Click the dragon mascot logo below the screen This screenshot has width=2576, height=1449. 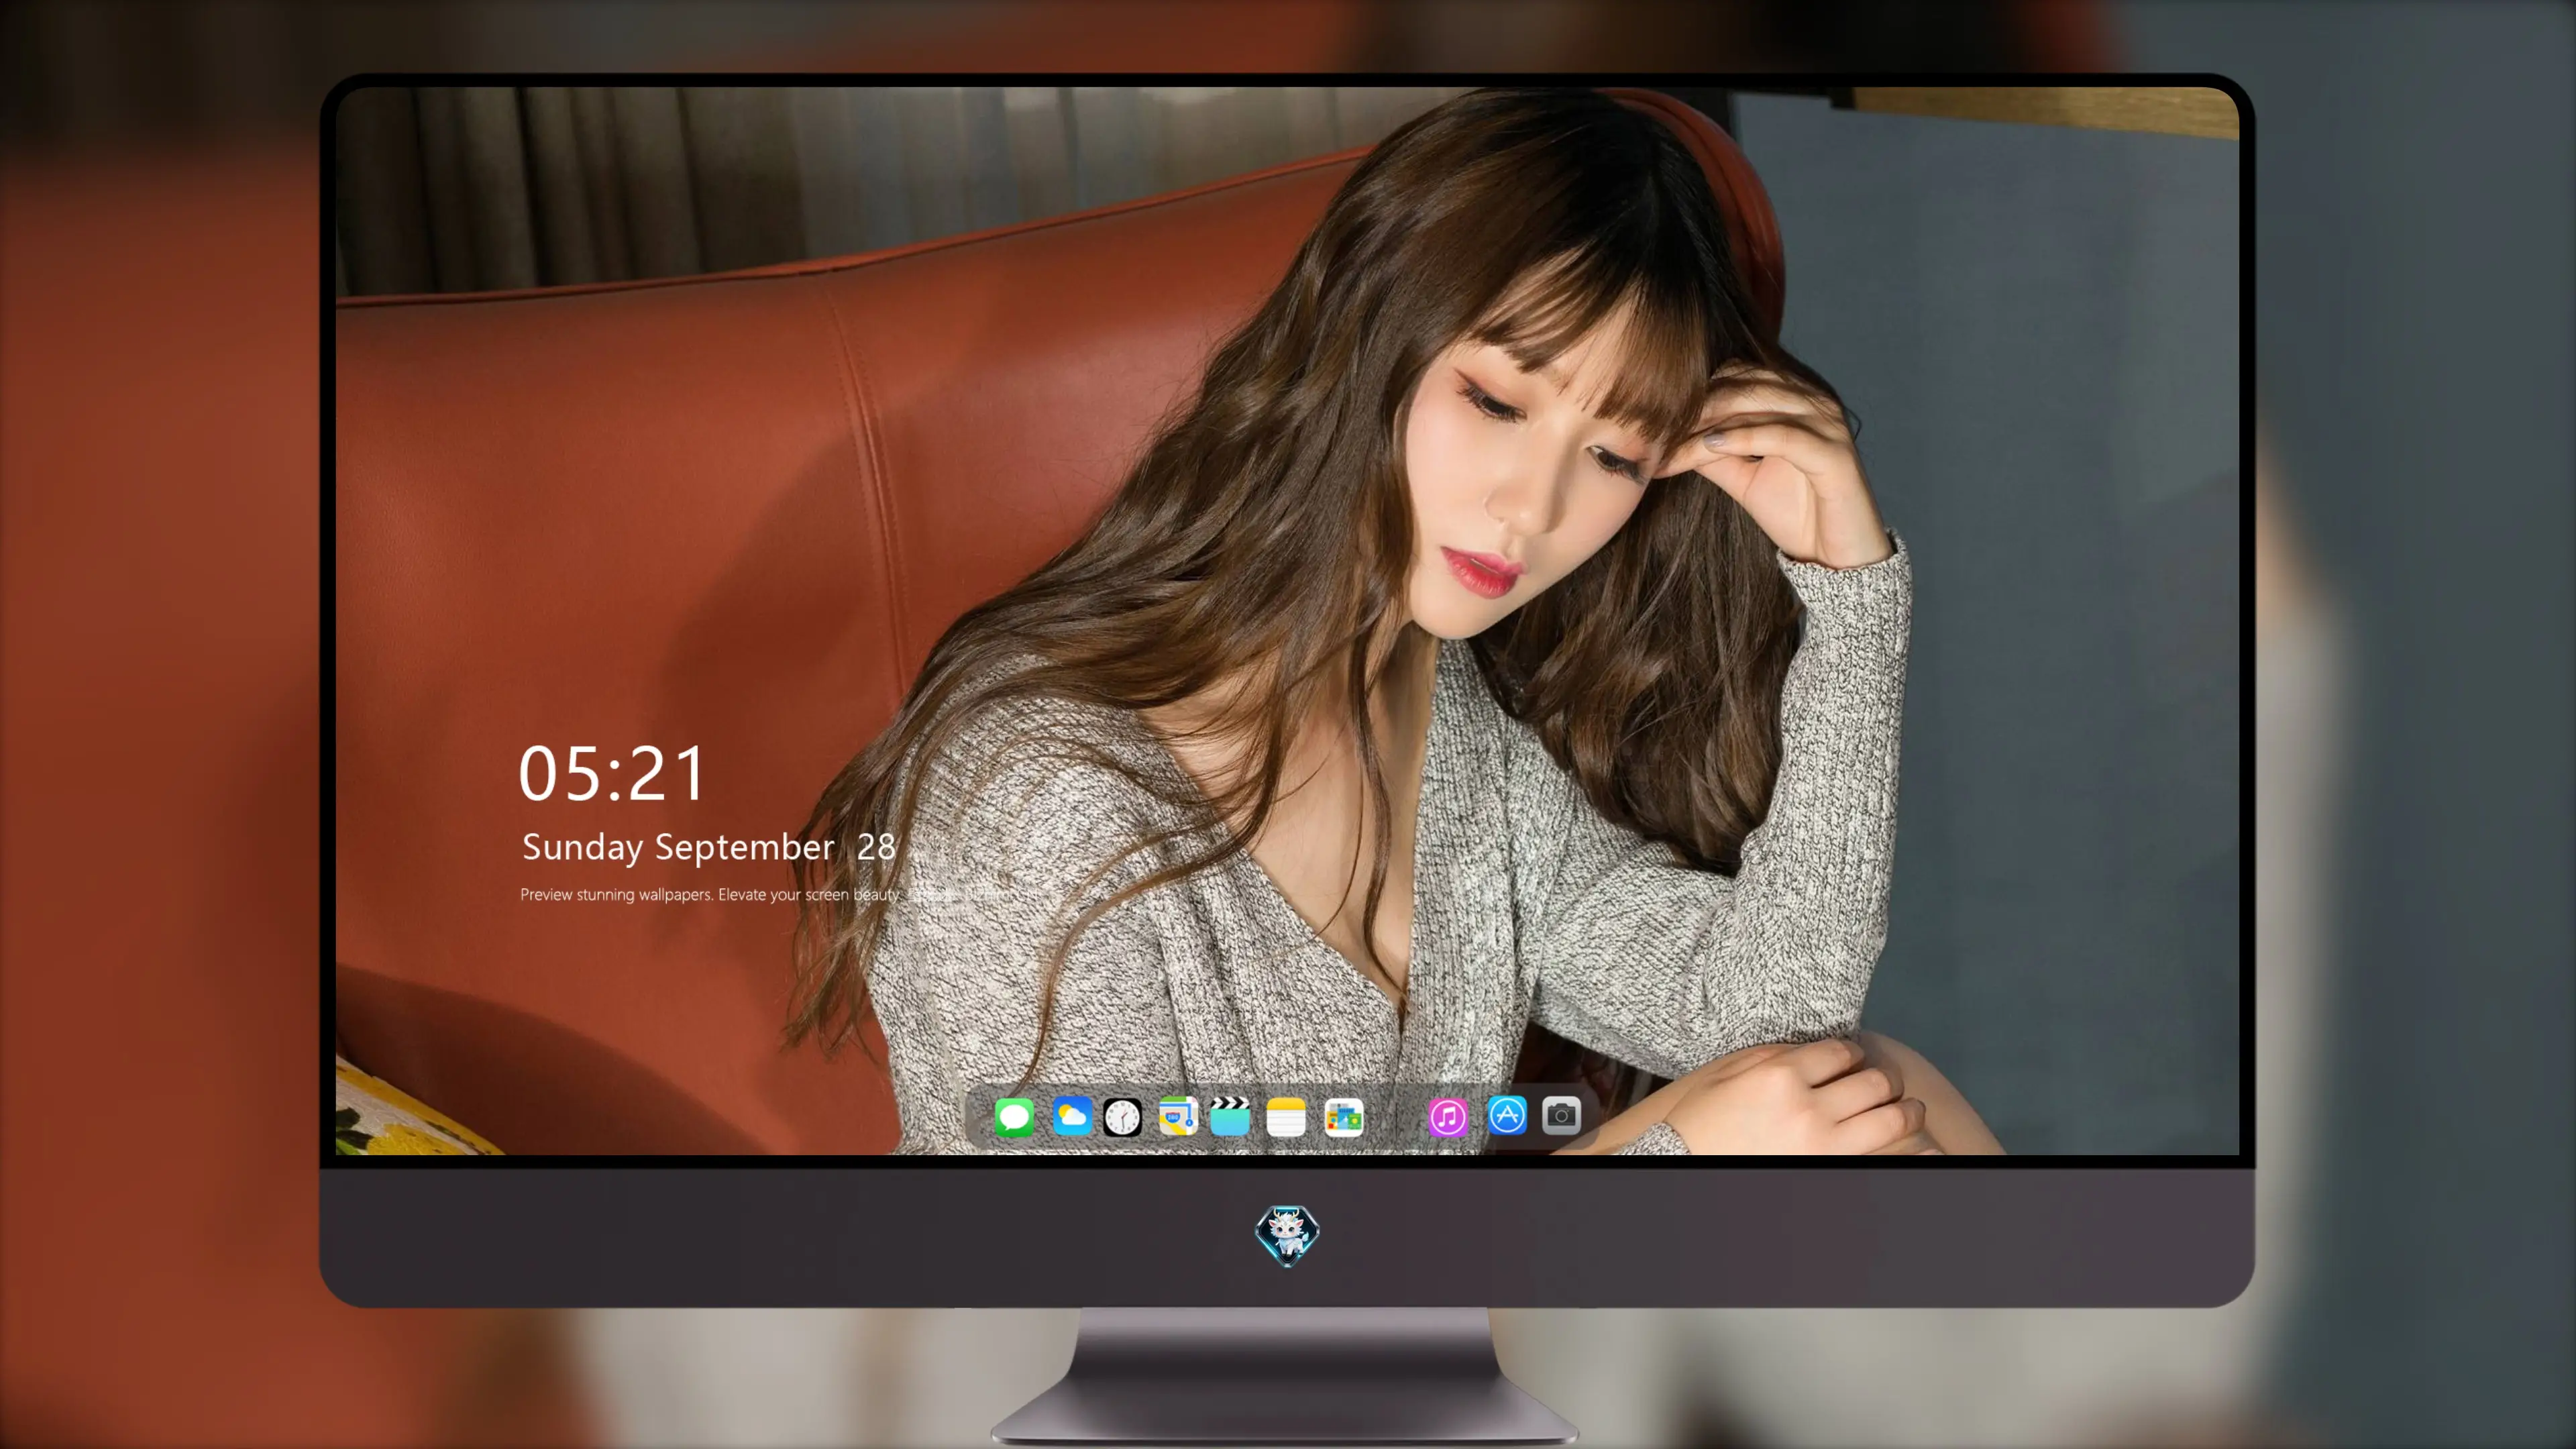click(1287, 1235)
